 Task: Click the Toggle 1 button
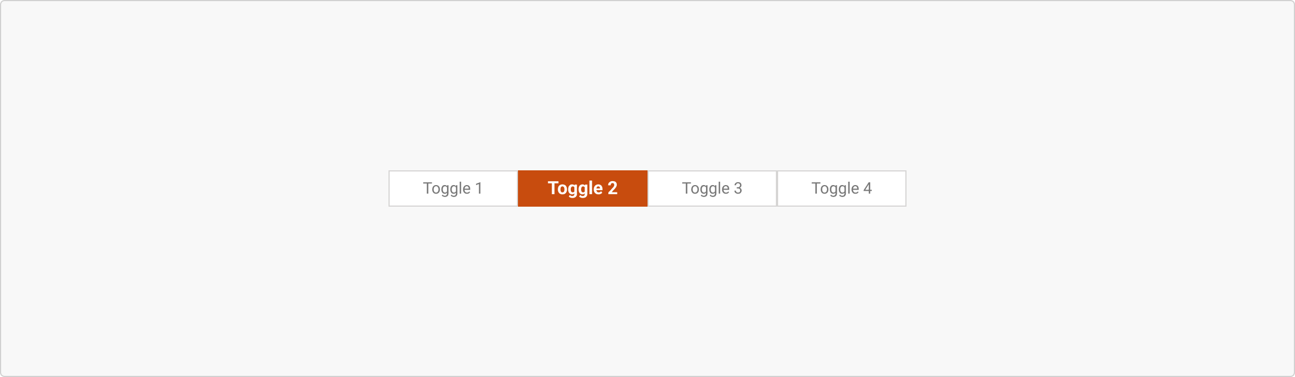tap(453, 188)
